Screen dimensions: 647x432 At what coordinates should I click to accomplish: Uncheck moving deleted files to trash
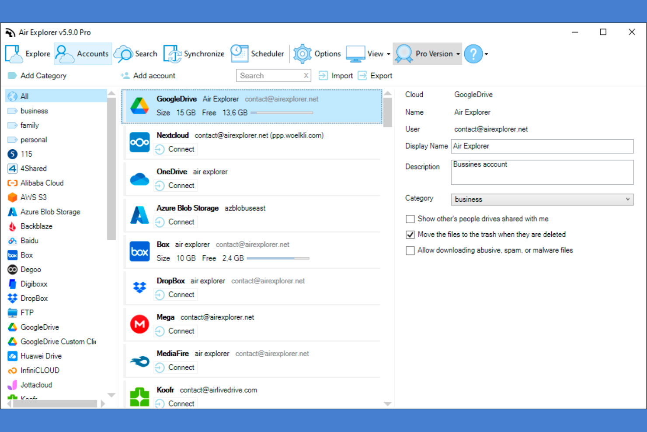click(x=410, y=235)
